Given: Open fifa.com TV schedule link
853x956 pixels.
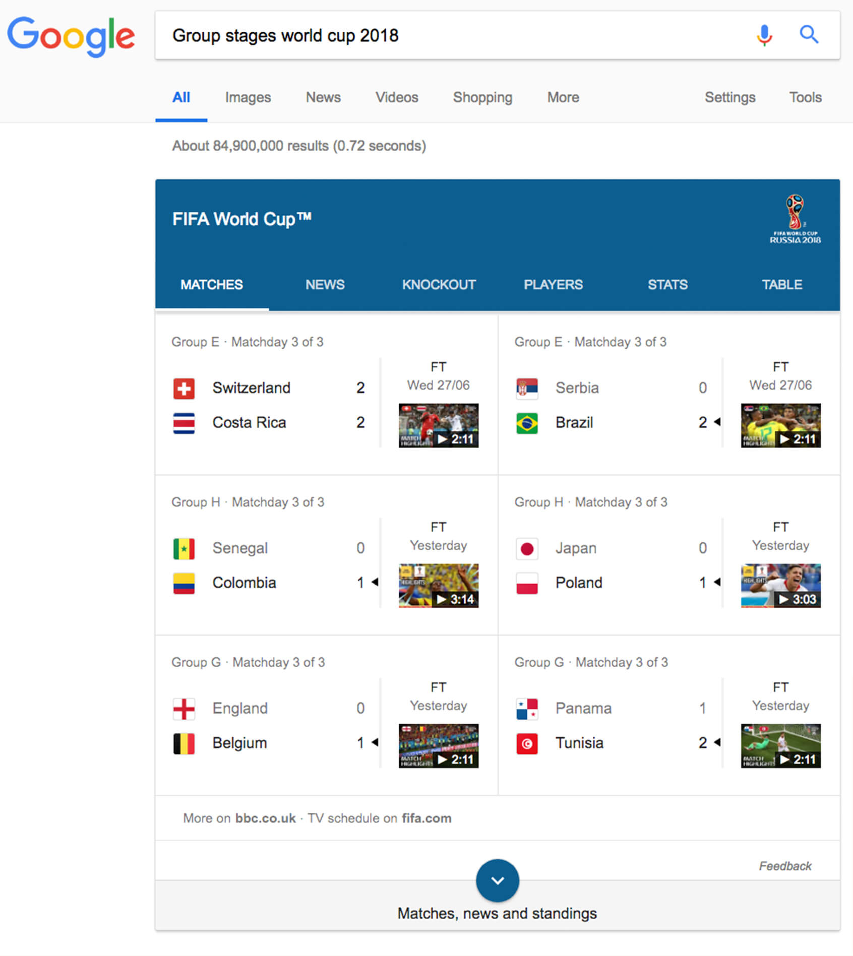Looking at the screenshot, I should click(426, 818).
